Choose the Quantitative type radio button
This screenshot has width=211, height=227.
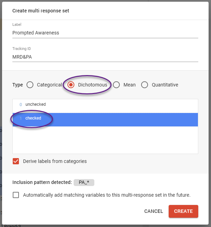145,85
